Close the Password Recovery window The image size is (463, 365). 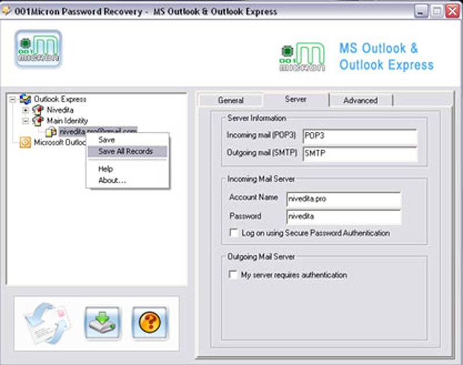pyautogui.click(x=453, y=11)
